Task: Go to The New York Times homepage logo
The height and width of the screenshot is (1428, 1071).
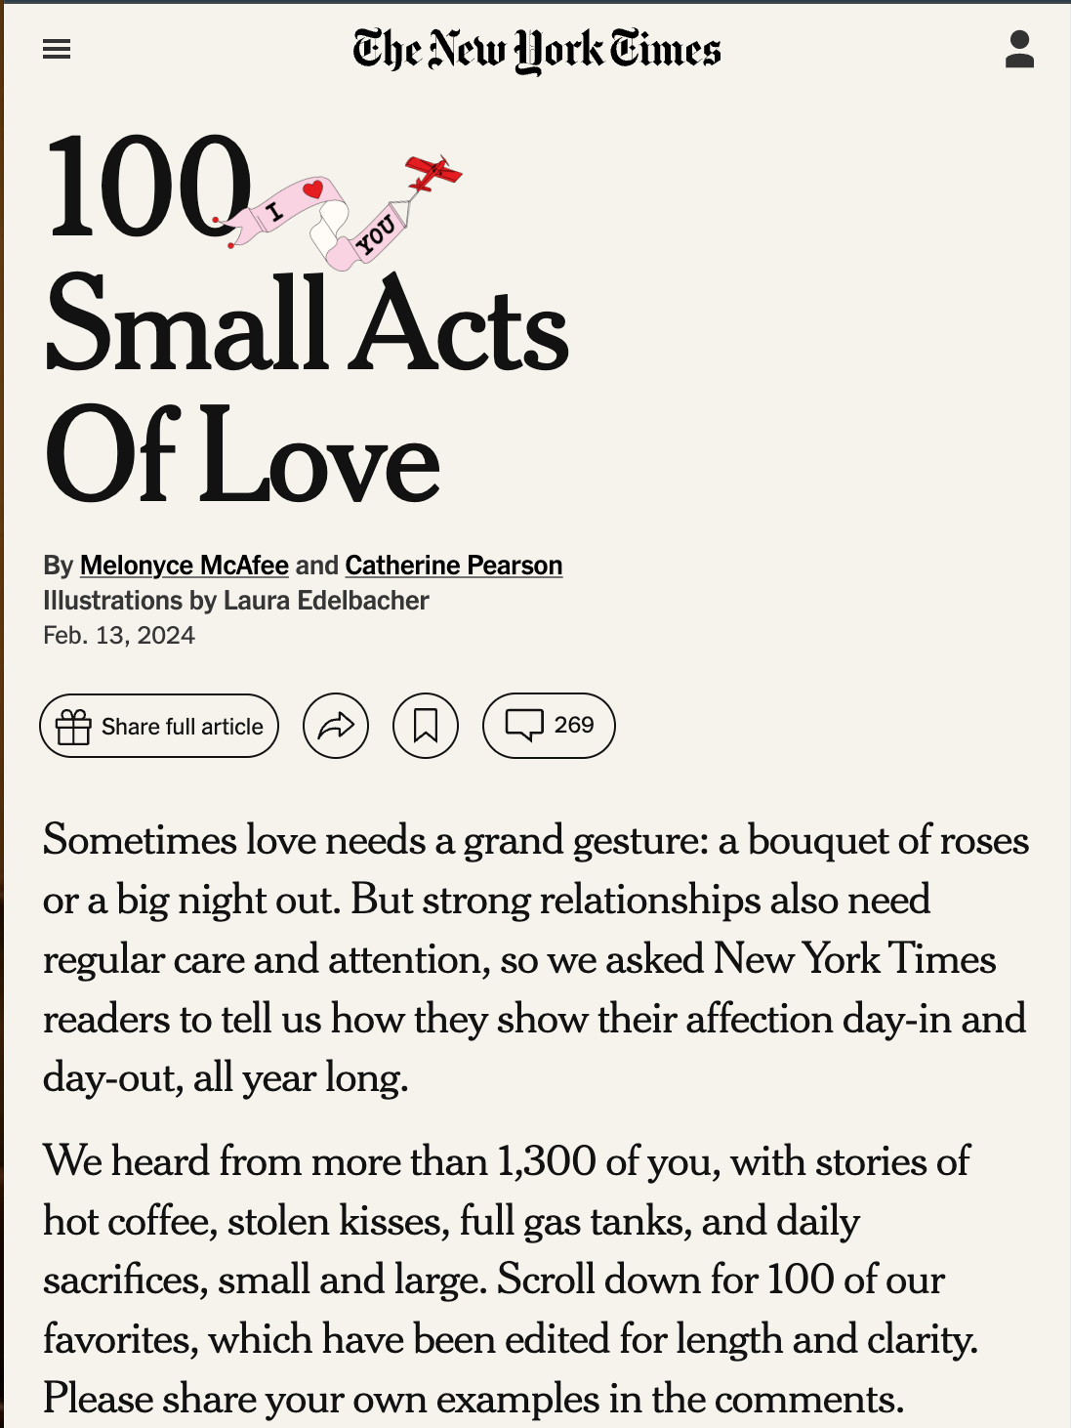Action: [x=536, y=50]
